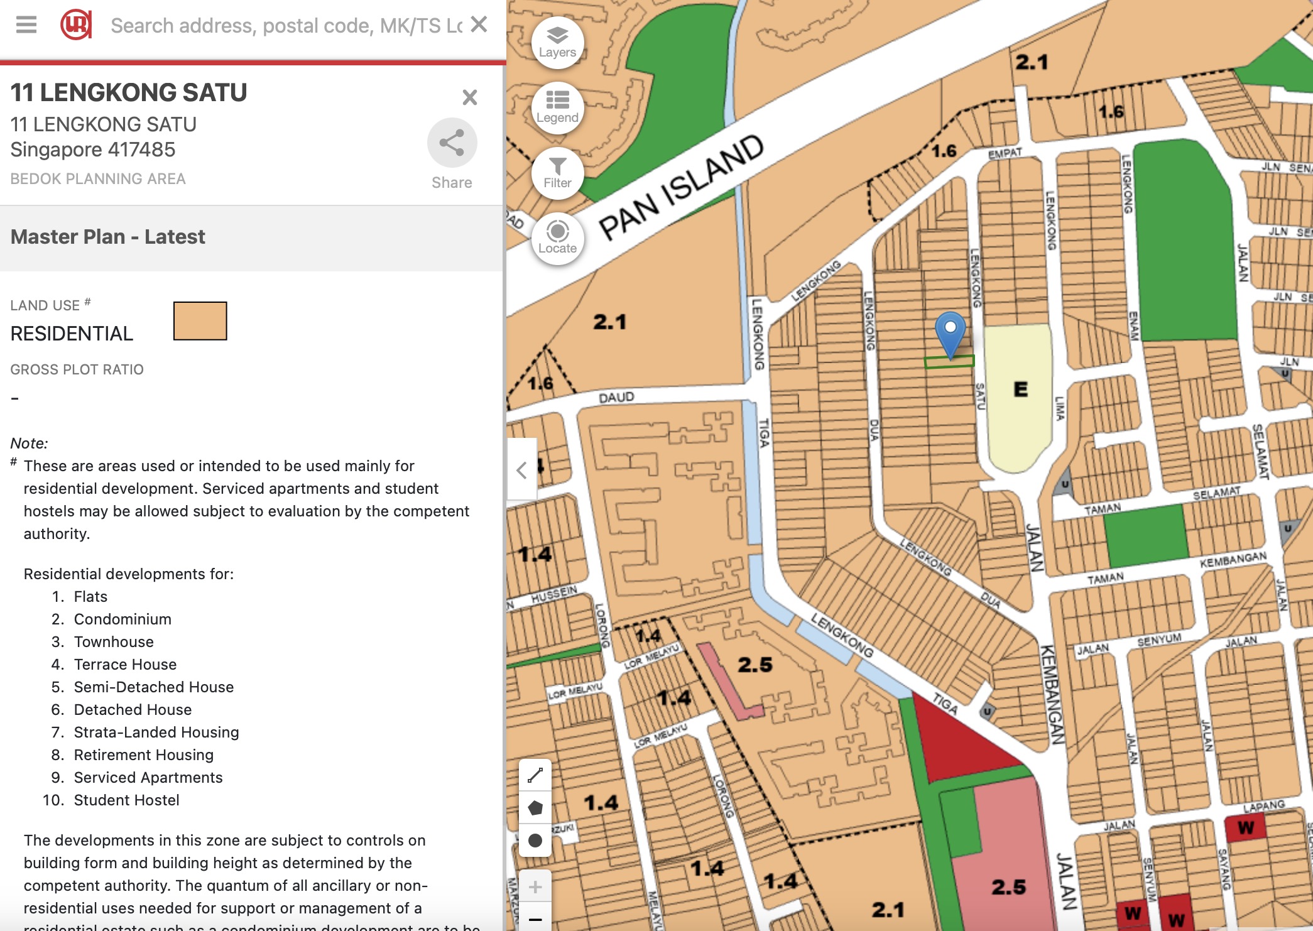Screen dimensions: 1313x931
Task: Click the BEDOK PLANNING AREA text
Action: coord(98,179)
